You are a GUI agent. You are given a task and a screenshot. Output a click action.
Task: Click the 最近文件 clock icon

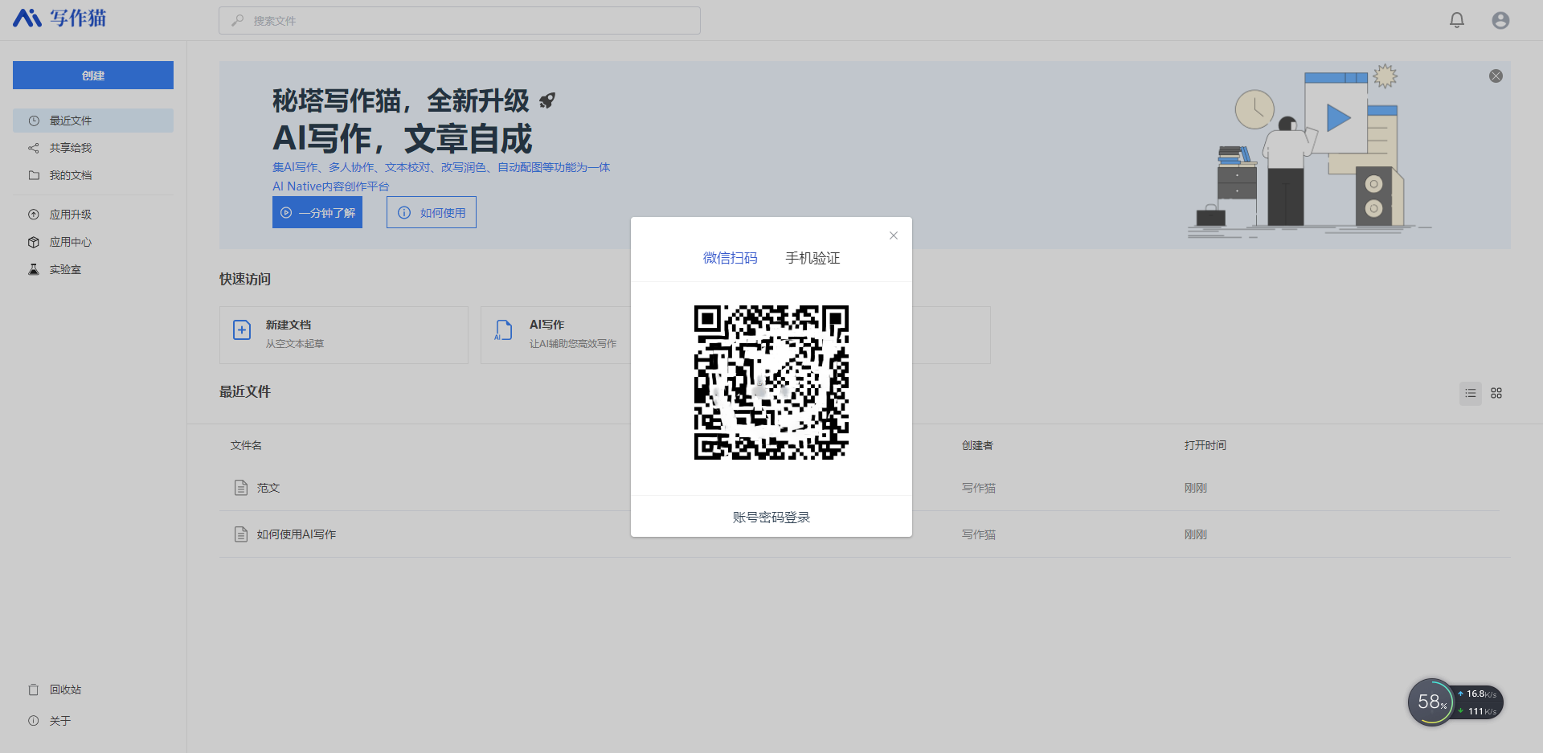pyautogui.click(x=34, y=121)
